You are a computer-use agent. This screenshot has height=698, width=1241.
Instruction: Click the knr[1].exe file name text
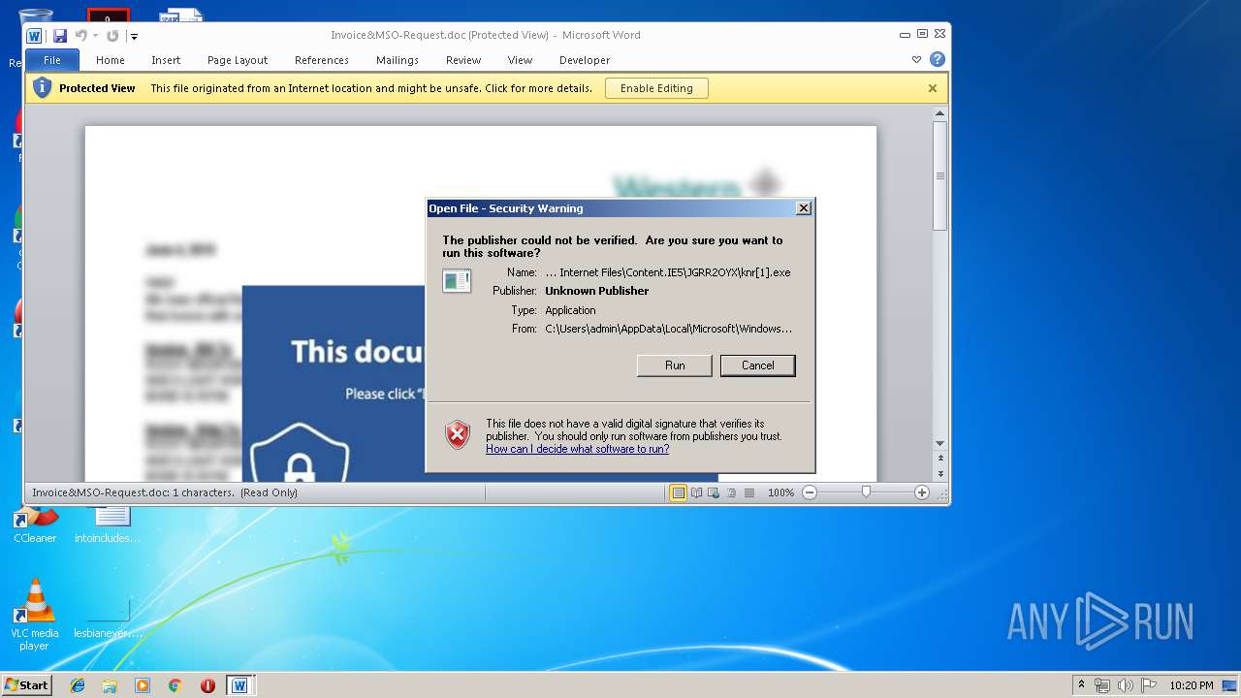668,272
